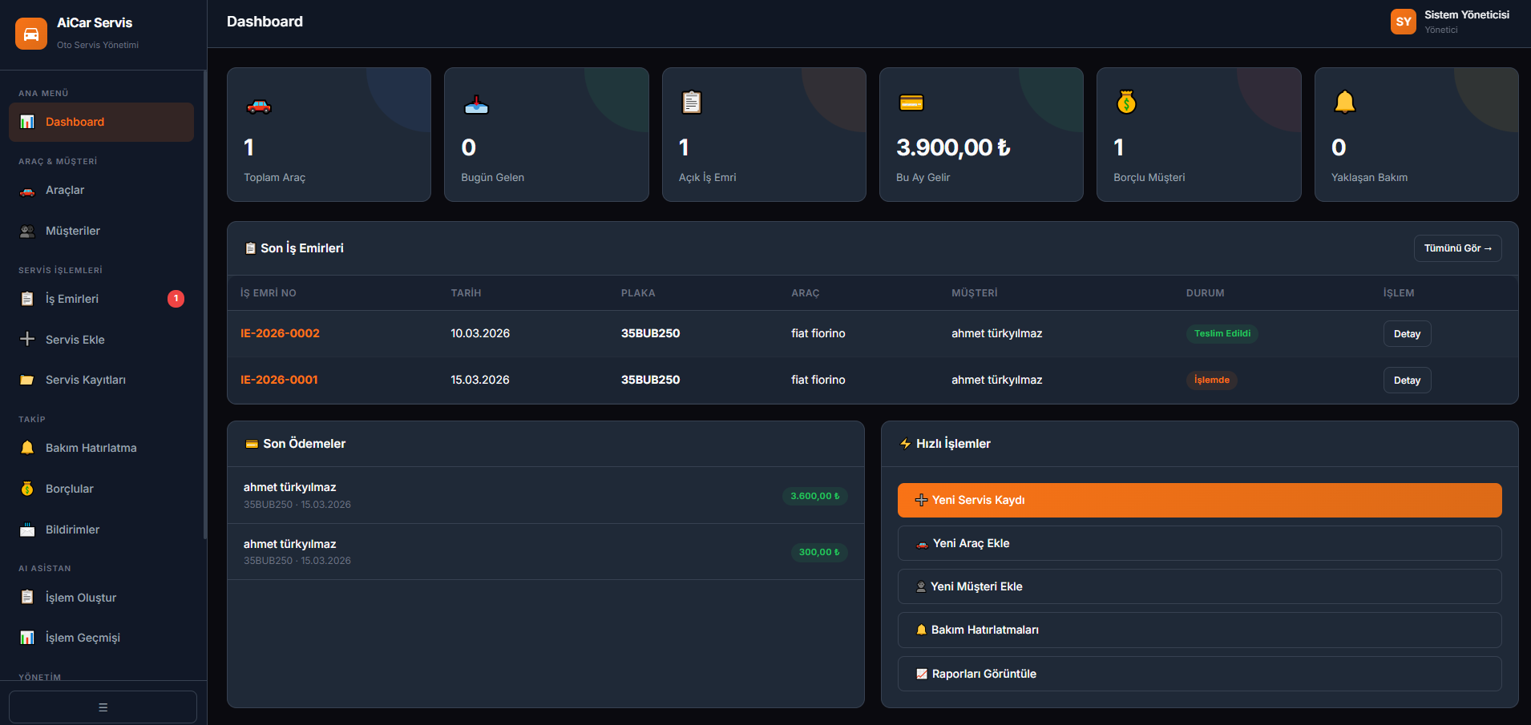The image size is (1531, 725).
Task: Open Borçlular via the money bag icon
Action: [27, 489]
